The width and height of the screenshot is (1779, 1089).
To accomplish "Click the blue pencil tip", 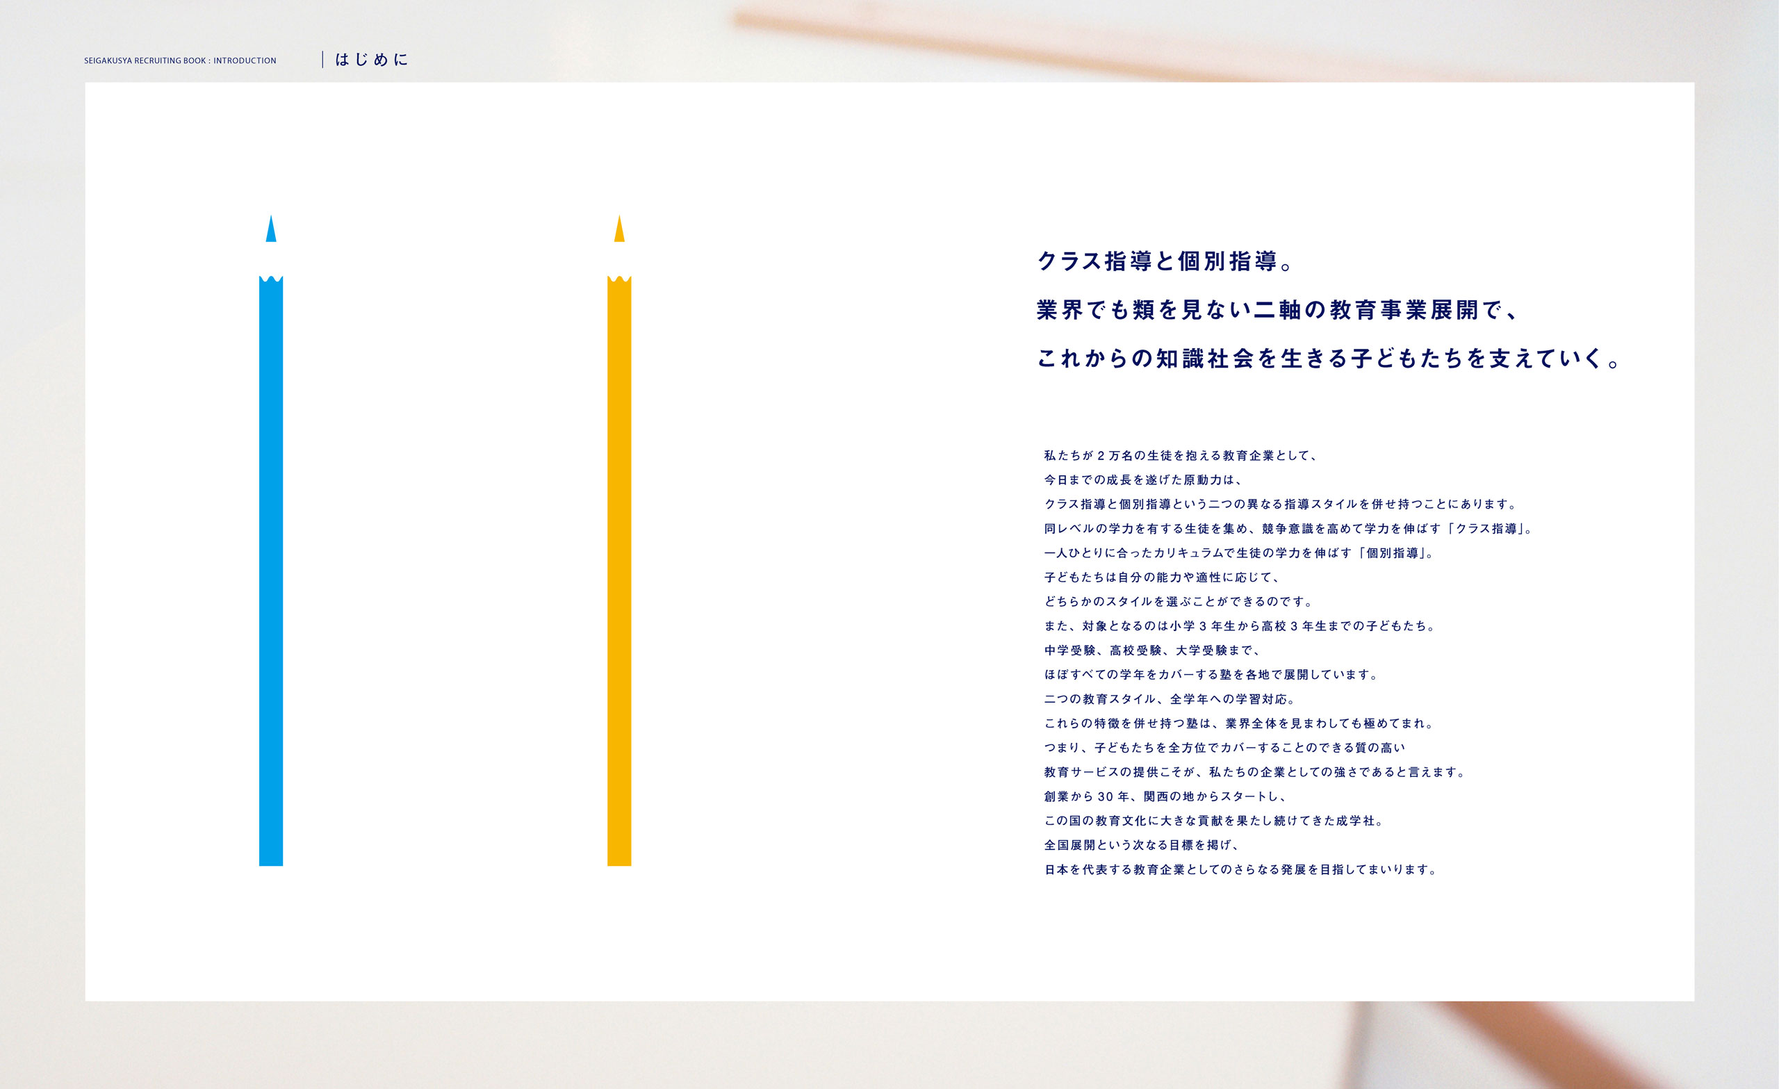I will click(271, 231).
